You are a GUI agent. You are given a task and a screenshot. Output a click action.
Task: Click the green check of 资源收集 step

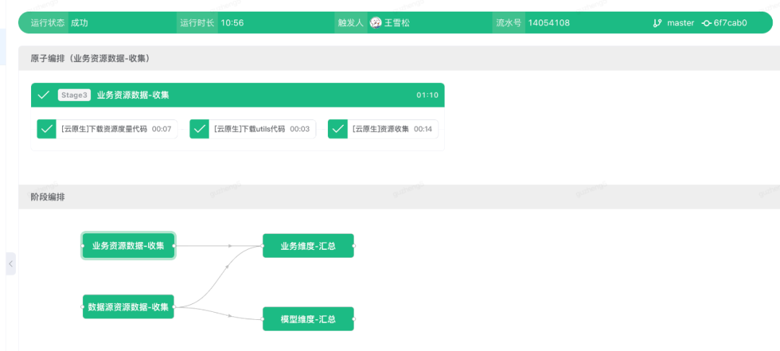(338, 129)
